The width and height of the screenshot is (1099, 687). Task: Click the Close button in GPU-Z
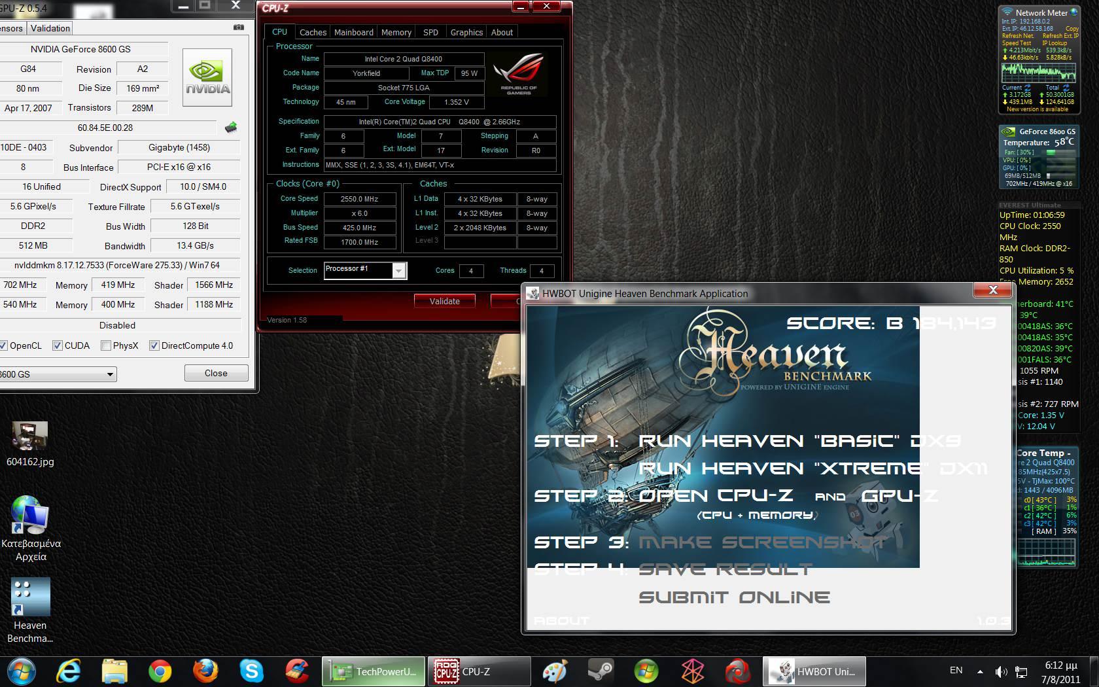216,373
